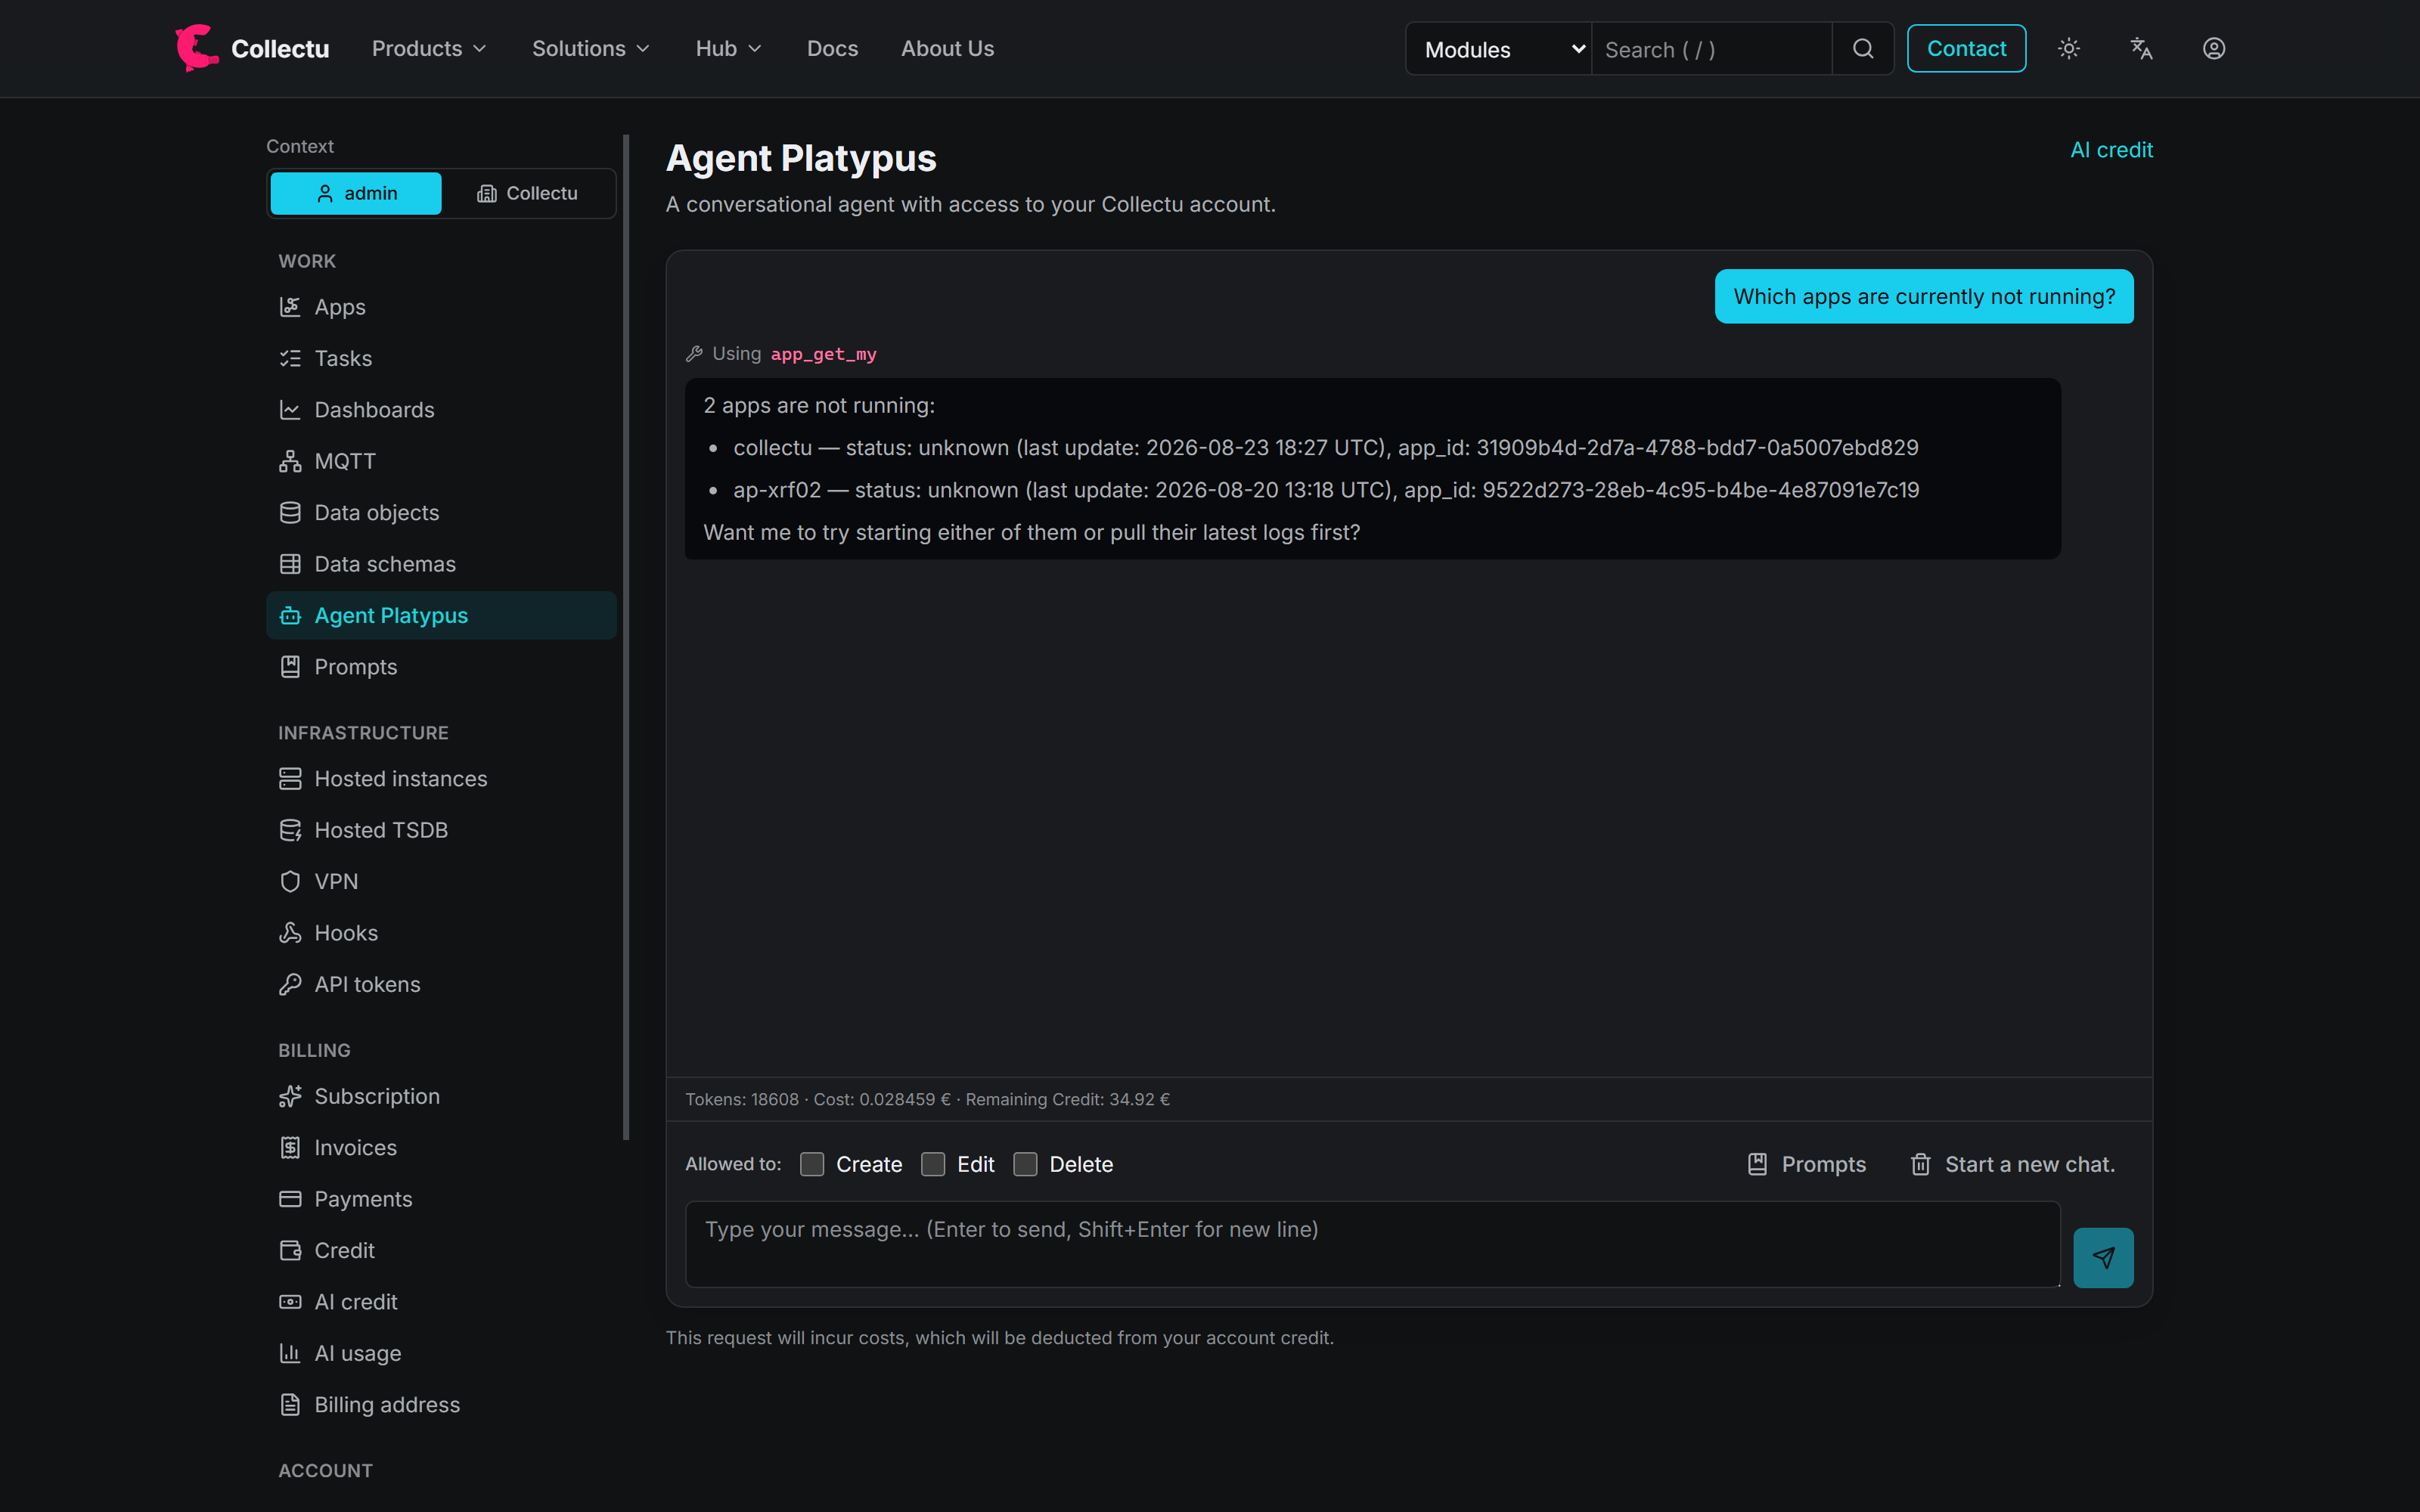Image resolution: width=2420 pixels, height=1512 pixels.
Task: Click the Prompts sidebar icon
Action: tap(290, 667)
